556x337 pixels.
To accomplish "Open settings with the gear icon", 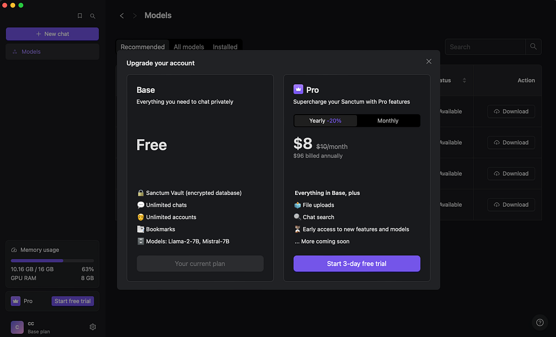I will click(93, 327).
